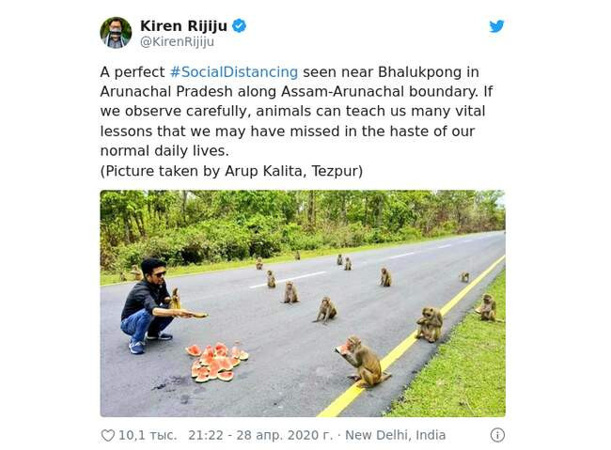The height and width of the screenshot is (450, 611).
Task: Click the 'normal daily lives' tweet sentence
Action: (x=164, y=150)
